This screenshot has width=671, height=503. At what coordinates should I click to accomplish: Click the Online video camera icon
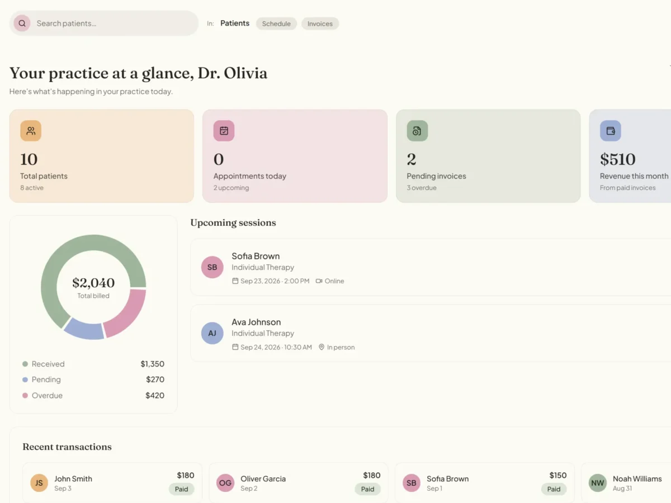319,281
